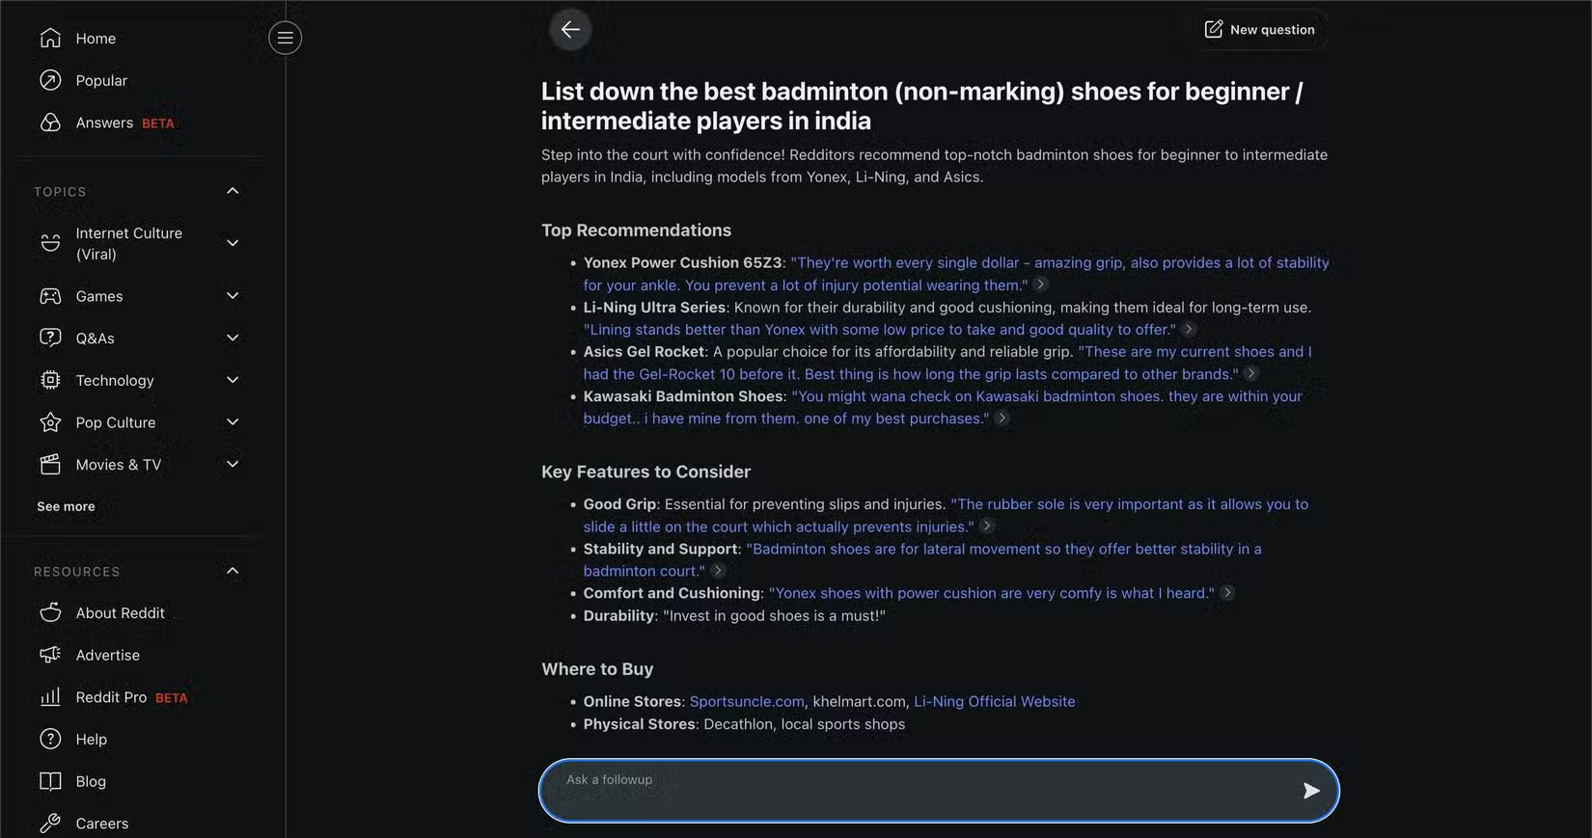
Task: Select the back arrow above the question title
Action: tap(569, 29)
